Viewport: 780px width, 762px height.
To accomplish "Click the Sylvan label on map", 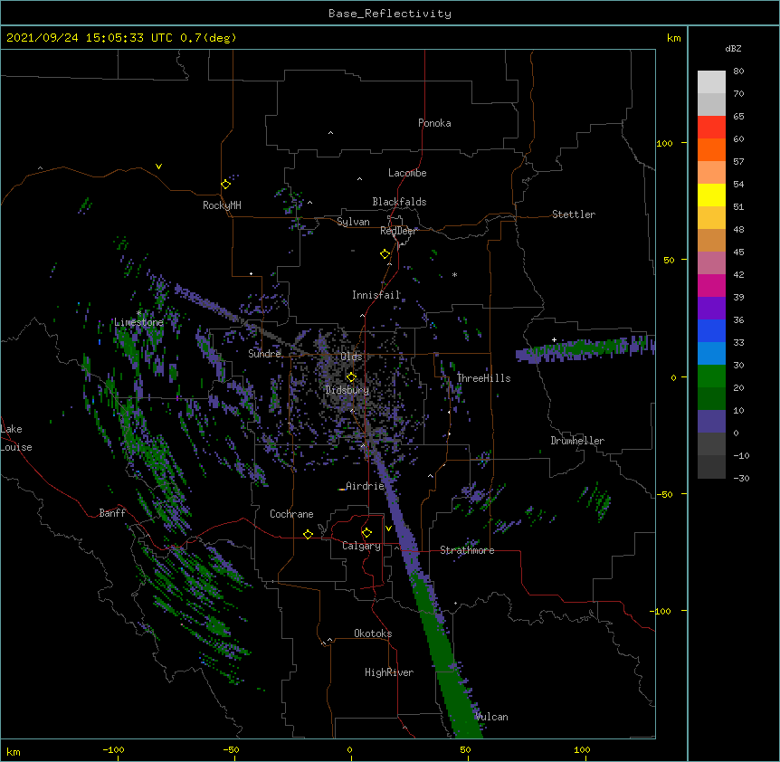I will (x=353, y=222).
